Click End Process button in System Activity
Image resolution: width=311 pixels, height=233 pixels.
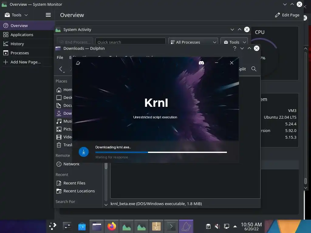pos(75,42)
